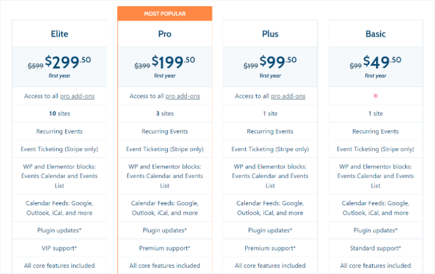Click Premium support in the Plus column
This screenshot has width=435, height=274.
tap(270, 248)
